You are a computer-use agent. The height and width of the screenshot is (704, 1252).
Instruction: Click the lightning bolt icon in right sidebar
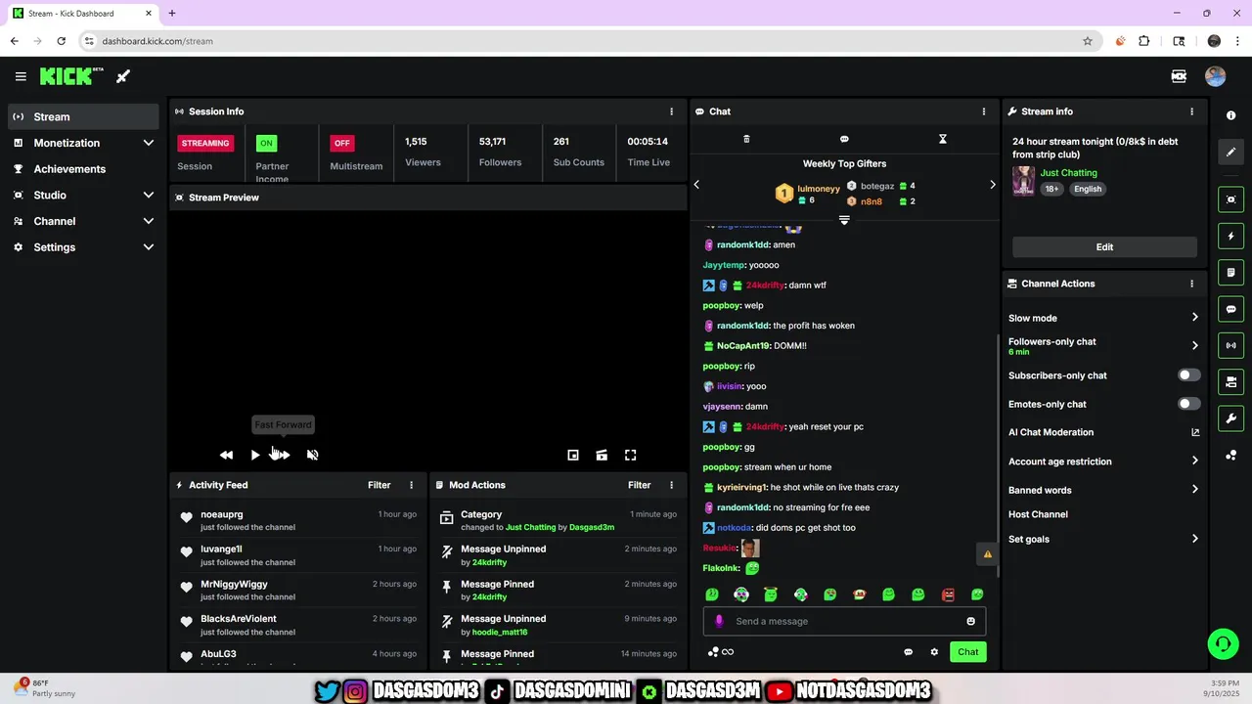[x=1230, y=236]
